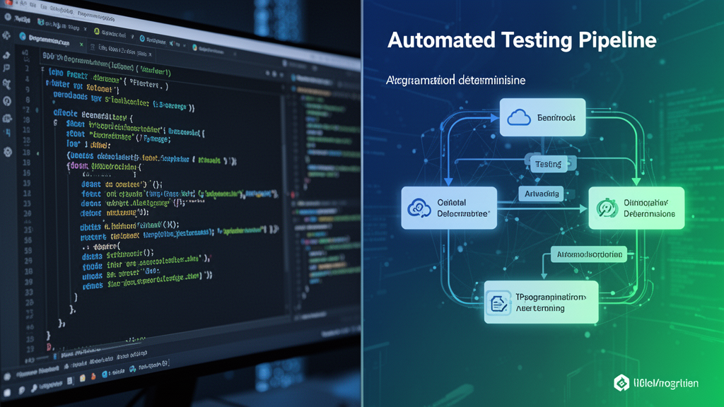Click the subtitle text below the main heading
The height and width of the screenshot is (407, 724).
(455, 81)
